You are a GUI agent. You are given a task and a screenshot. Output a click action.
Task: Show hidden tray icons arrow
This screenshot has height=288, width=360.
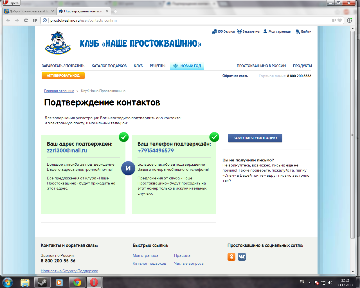310,282
